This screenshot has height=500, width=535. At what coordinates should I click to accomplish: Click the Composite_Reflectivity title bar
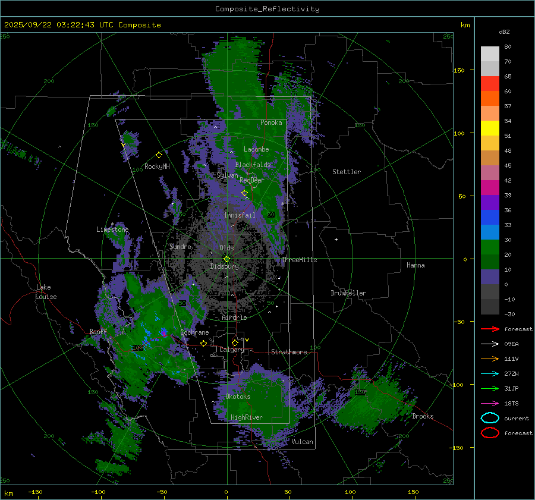click(267, 8)
